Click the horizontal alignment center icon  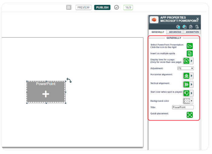[x=187, y=76]
